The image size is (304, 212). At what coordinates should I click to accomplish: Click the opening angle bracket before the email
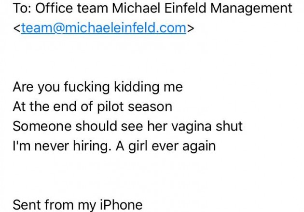click(x=17, y=28)
